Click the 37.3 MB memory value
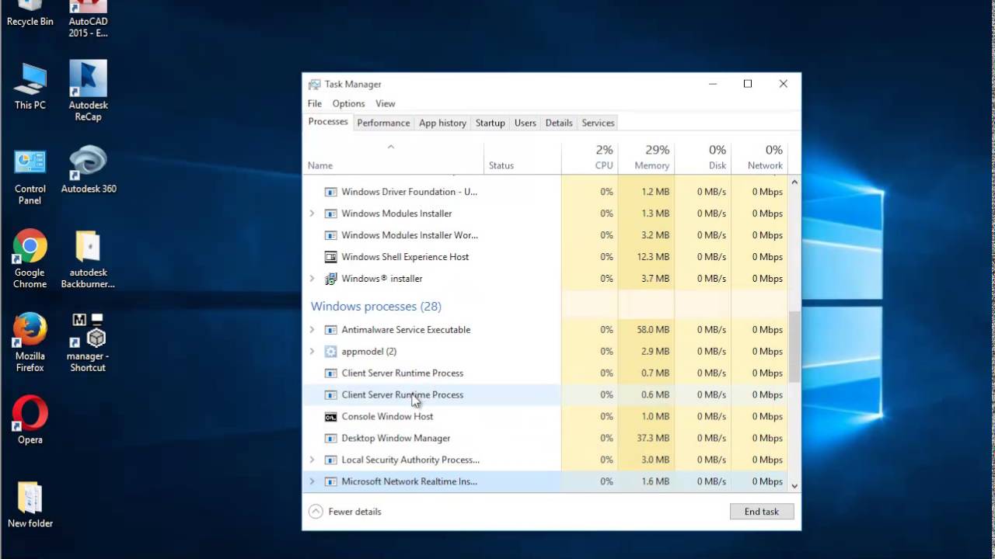The height and width of the screenshot is (559, 995). pyautogui.click(x=653, y=439)
